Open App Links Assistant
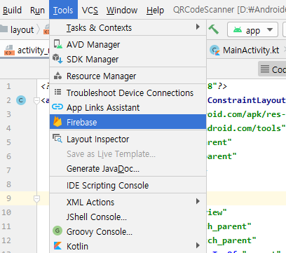Image resolution: width=286 pixels, height=253 pixels. [128, 107]
